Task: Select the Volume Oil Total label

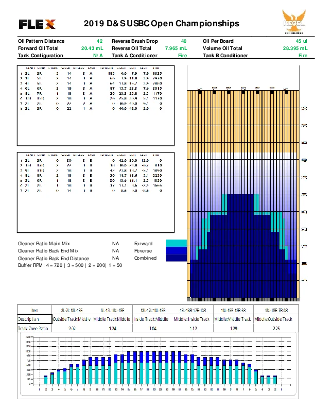Action: [x=222, y=48]
